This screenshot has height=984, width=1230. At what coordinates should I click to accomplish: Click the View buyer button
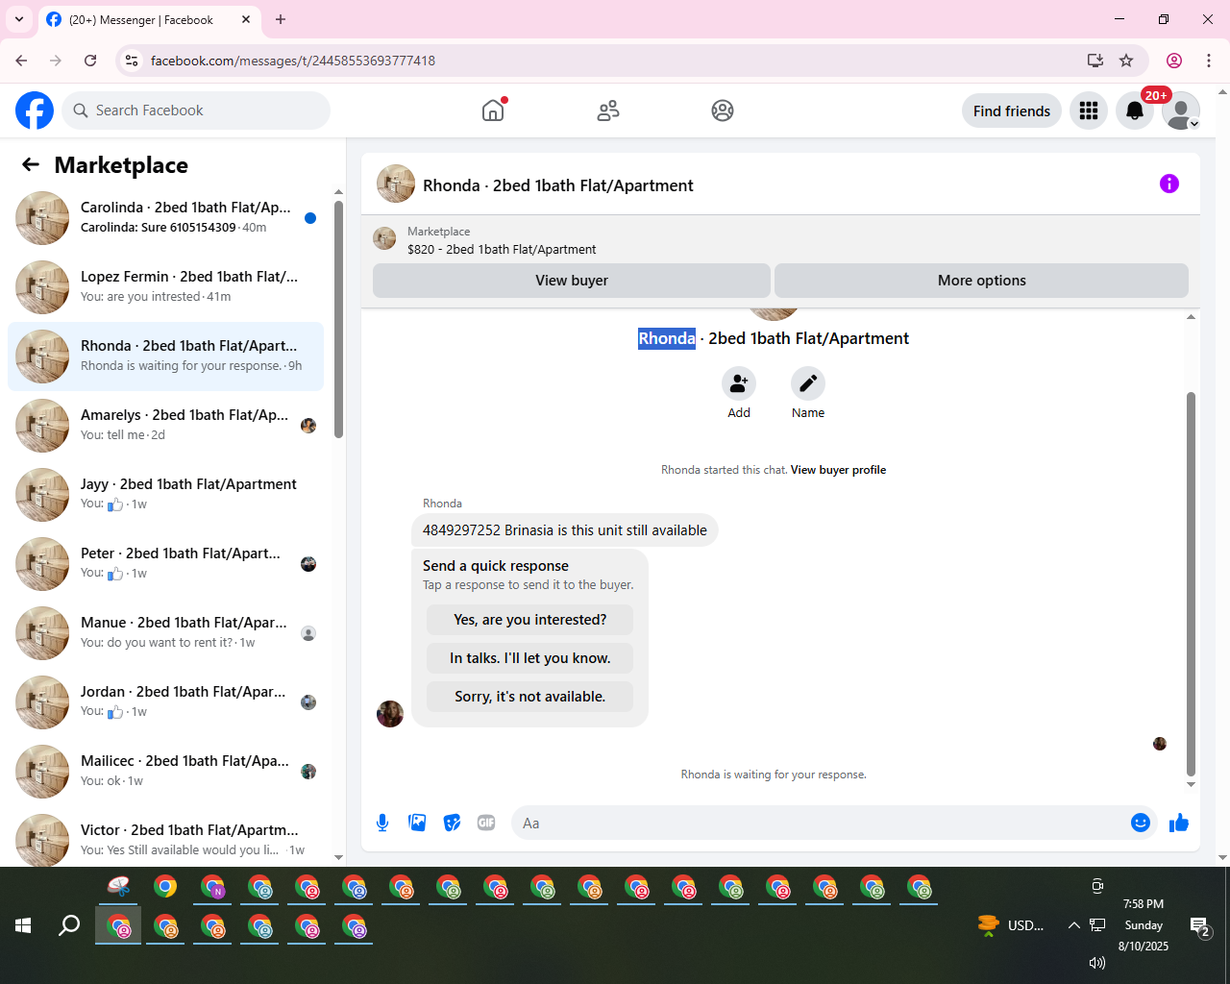[x=572, y=281]
